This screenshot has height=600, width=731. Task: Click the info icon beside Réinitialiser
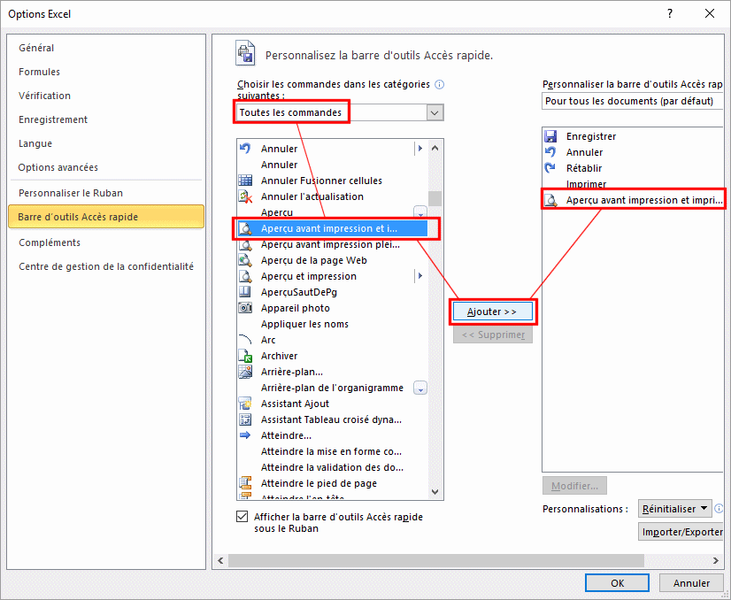(x=719, y=508)
